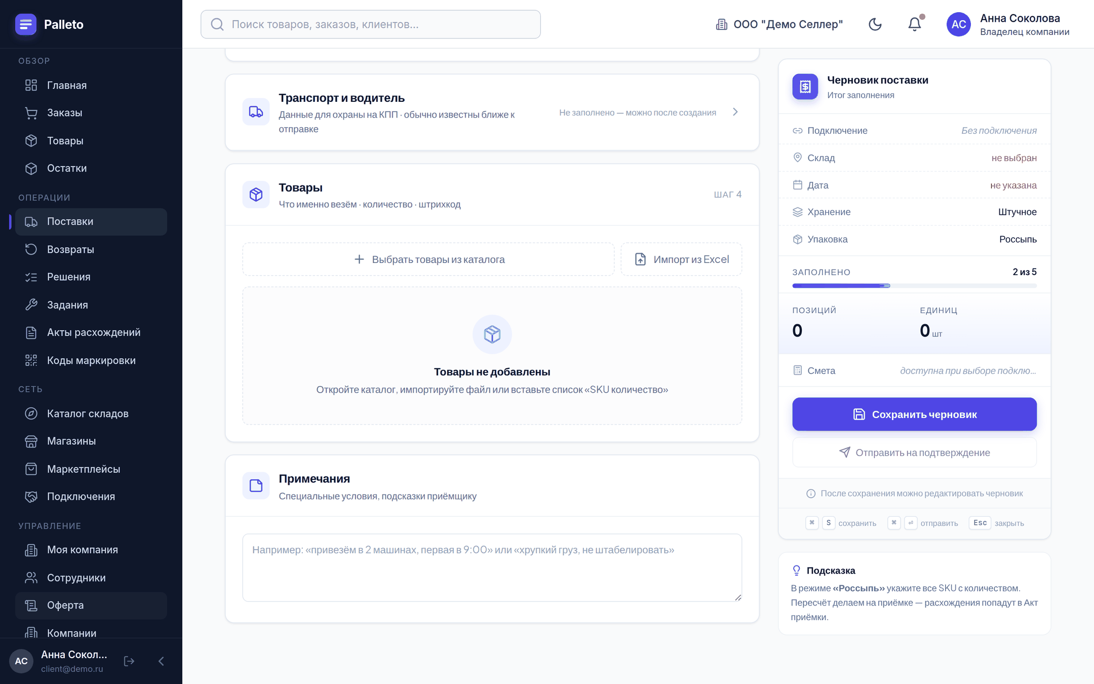
Task: Click the AC avatar in the top right
Action: click(958, 24)
